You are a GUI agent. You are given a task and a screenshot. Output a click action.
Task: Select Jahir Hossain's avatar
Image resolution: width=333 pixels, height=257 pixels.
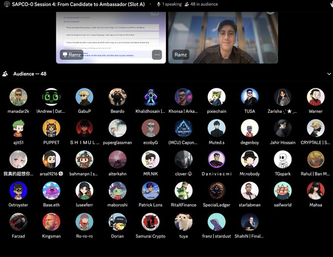point(283,128)
